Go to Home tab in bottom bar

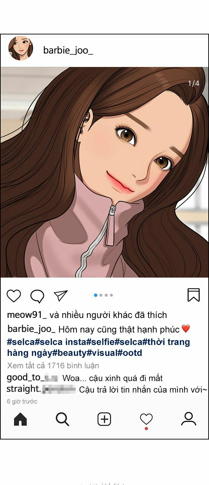[21, 419]
